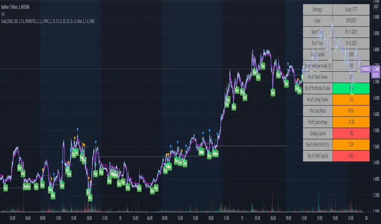Click the '-21.82' profit percentage value

point(351,122)
